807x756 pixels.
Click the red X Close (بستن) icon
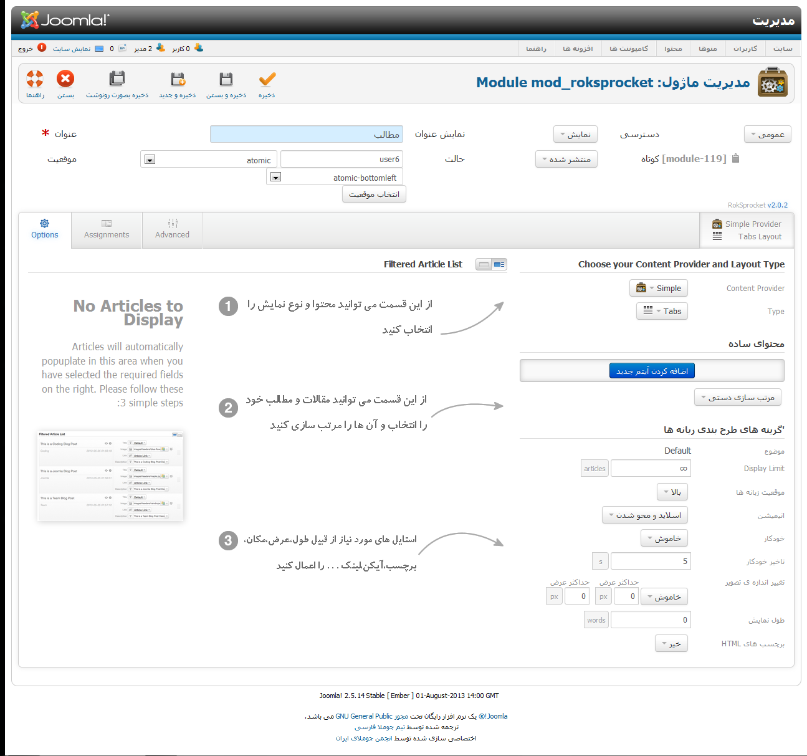click(65, 79)
